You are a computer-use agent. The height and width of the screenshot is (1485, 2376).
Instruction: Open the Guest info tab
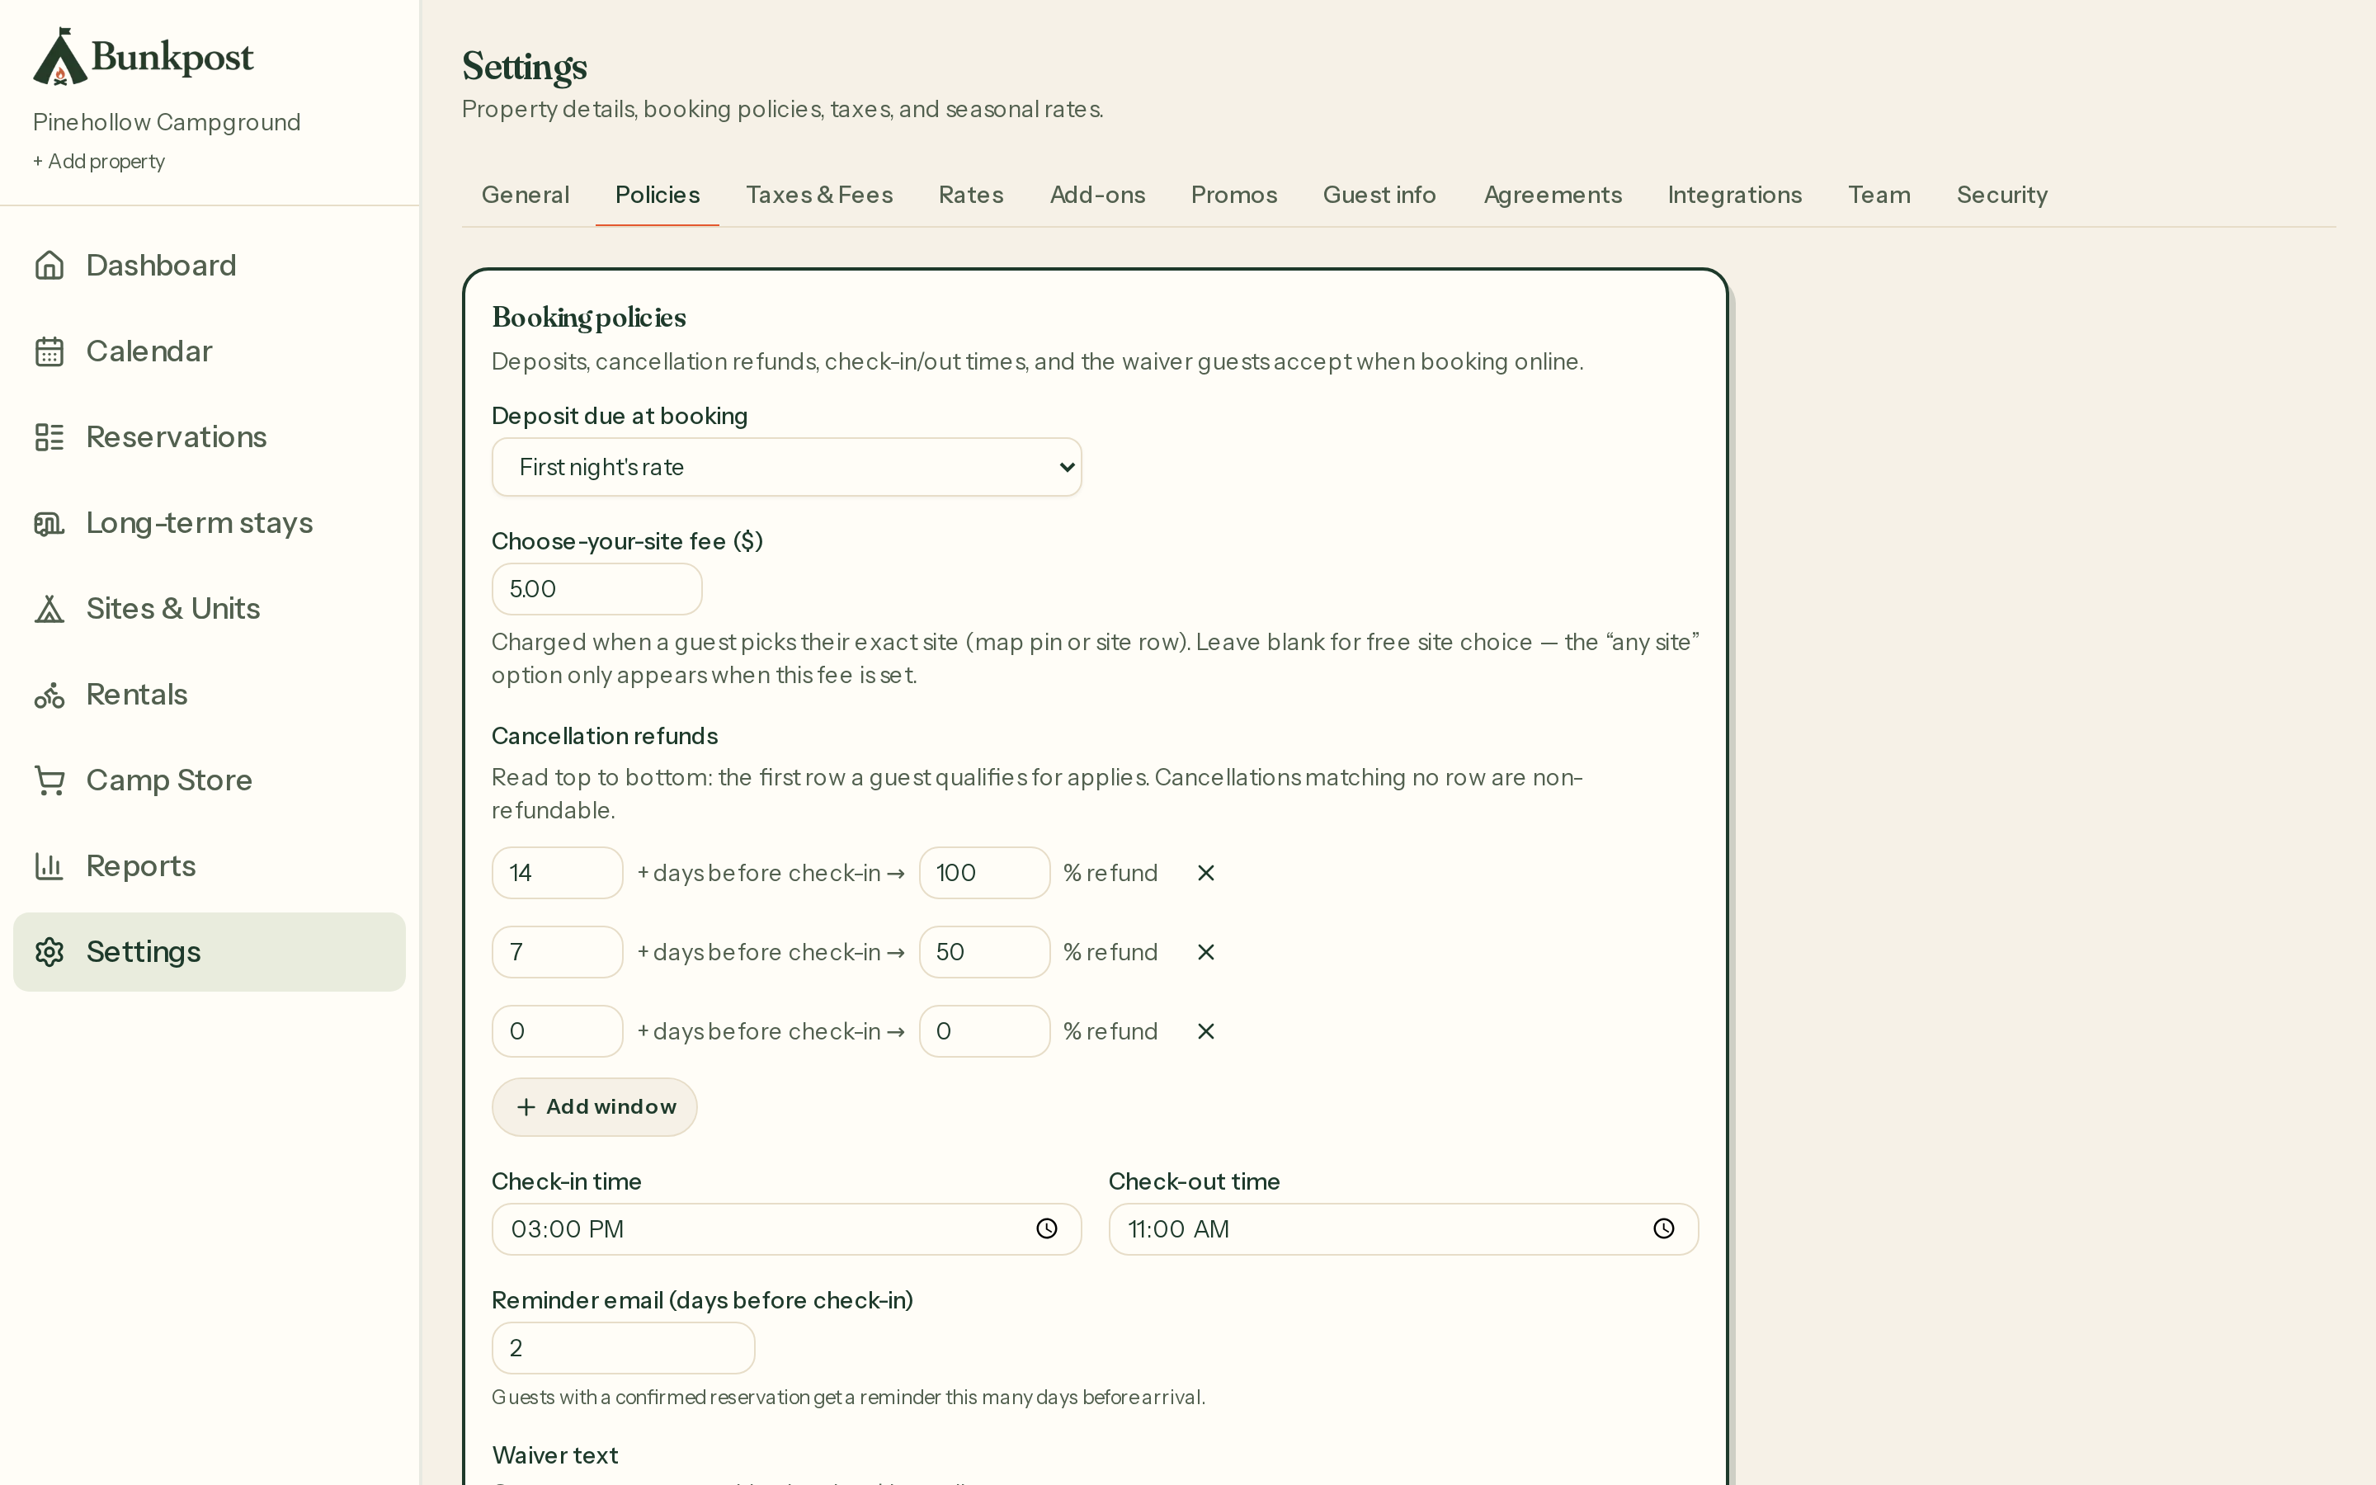coord(1379,195)
